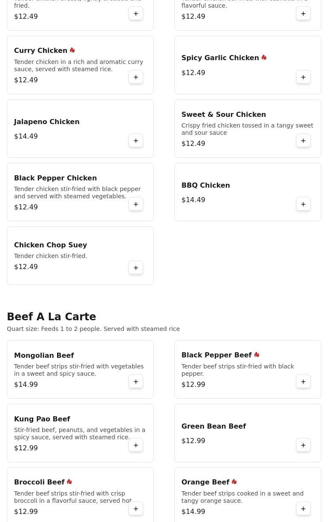Add Curry Chicken to cart
The height and width of the screenshot is (522, 328).
pos(136,77)
